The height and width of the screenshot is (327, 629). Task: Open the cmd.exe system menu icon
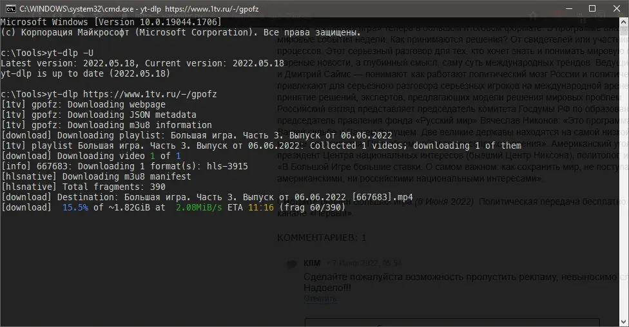coord(10,9)
